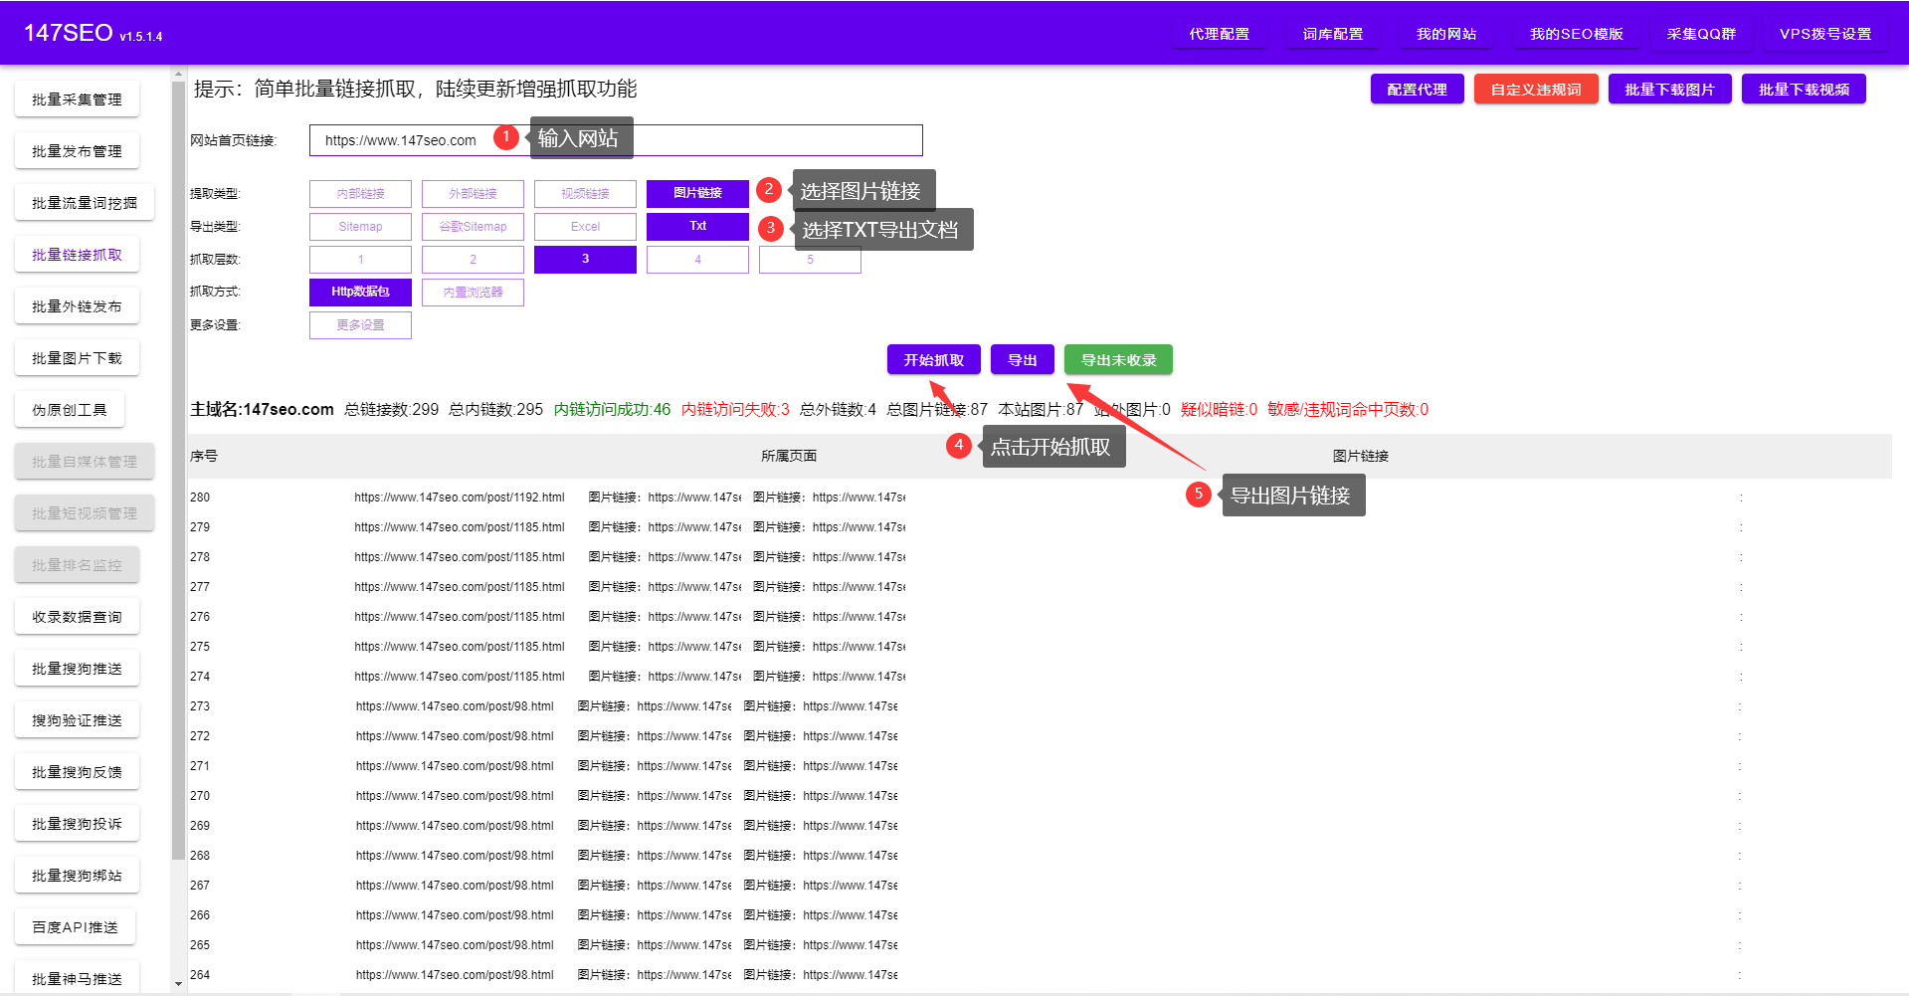1909x996 pixels.
Task: Select Excel export type
Action: pyautogui.click(x=585, y=227)
